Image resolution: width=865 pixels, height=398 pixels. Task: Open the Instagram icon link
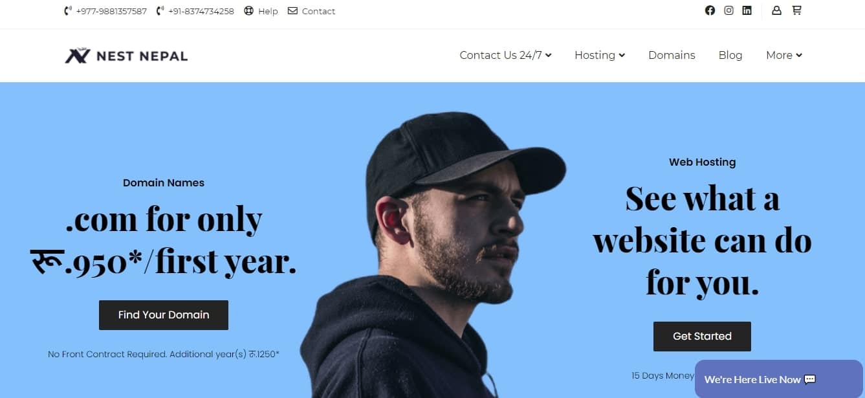tap(728, 10)
